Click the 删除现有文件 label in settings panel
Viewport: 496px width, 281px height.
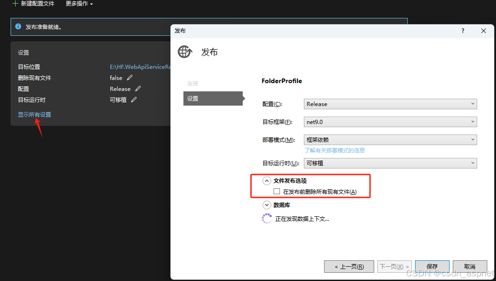click(34, 78)
